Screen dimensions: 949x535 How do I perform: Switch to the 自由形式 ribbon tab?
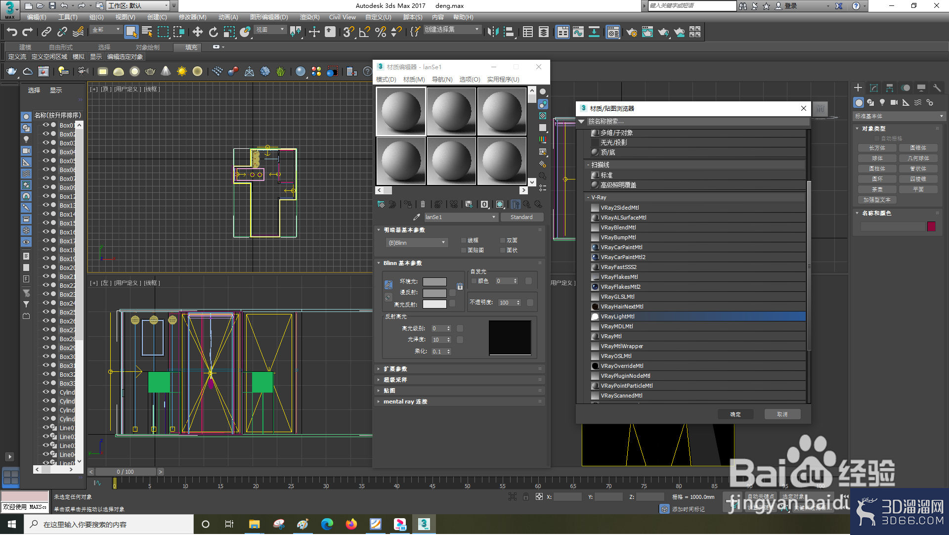[x=60, y=47]
